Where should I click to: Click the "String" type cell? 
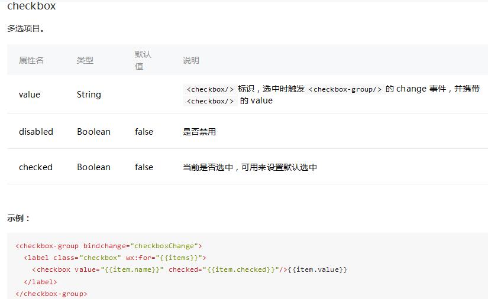[89, 95]
